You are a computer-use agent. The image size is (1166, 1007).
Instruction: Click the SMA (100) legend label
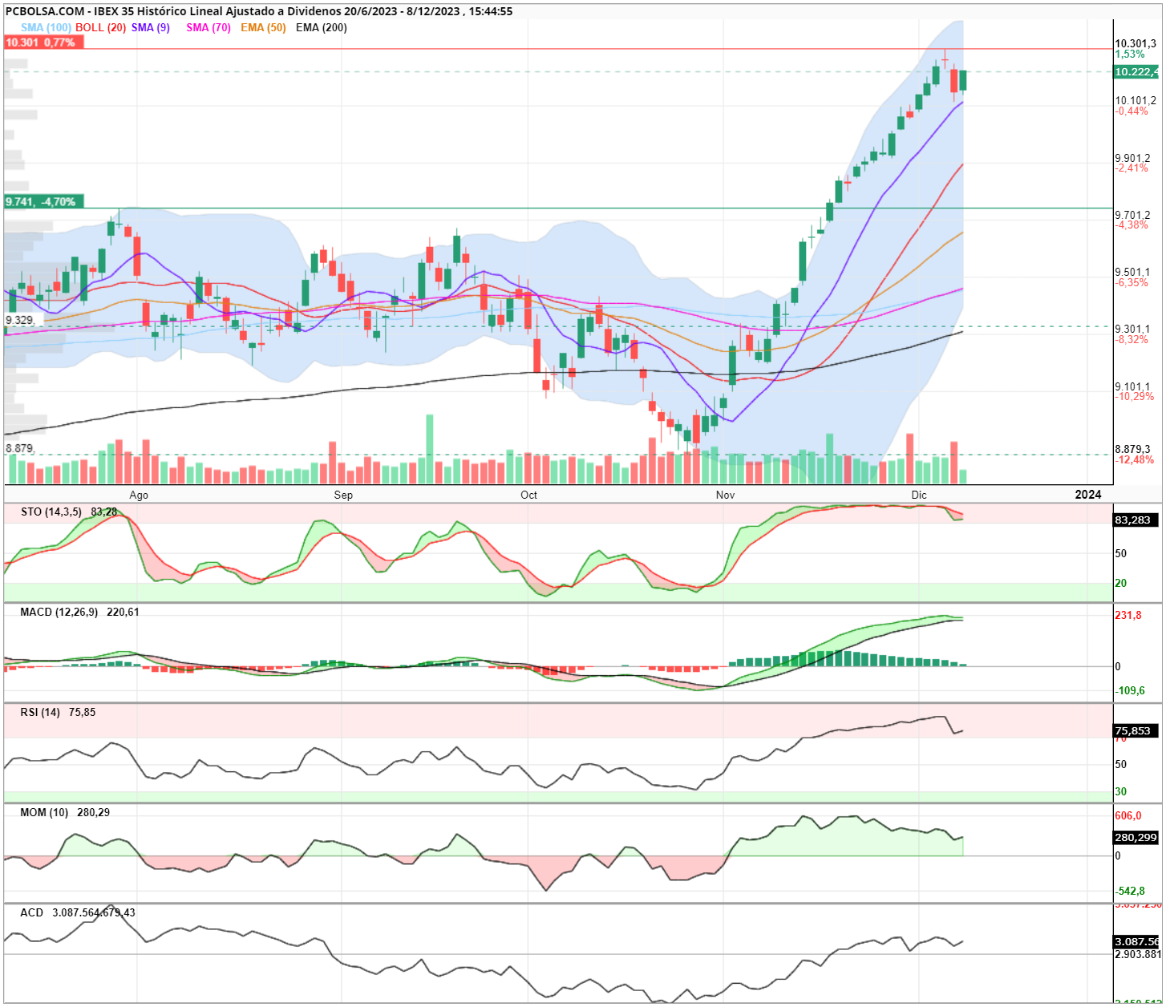coord(46,27)
